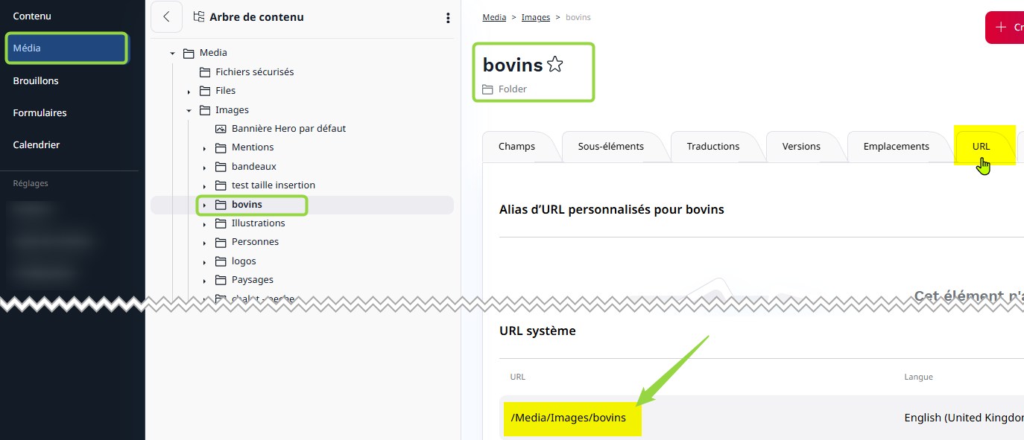Click the folder icon next to bandeaux
The image size is (1024, 440).
[221, 167]
